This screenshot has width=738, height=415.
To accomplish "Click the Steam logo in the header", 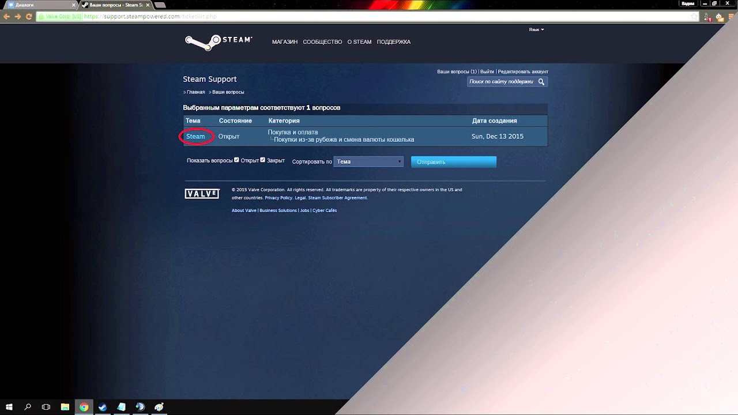I will 219,41.
